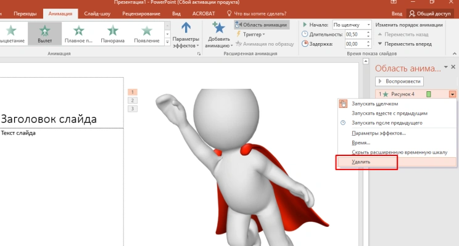Open the Переходы ribbon tab
Image resolution: width=459 pixels, height=246 pixels.
(x=25, y=14)
